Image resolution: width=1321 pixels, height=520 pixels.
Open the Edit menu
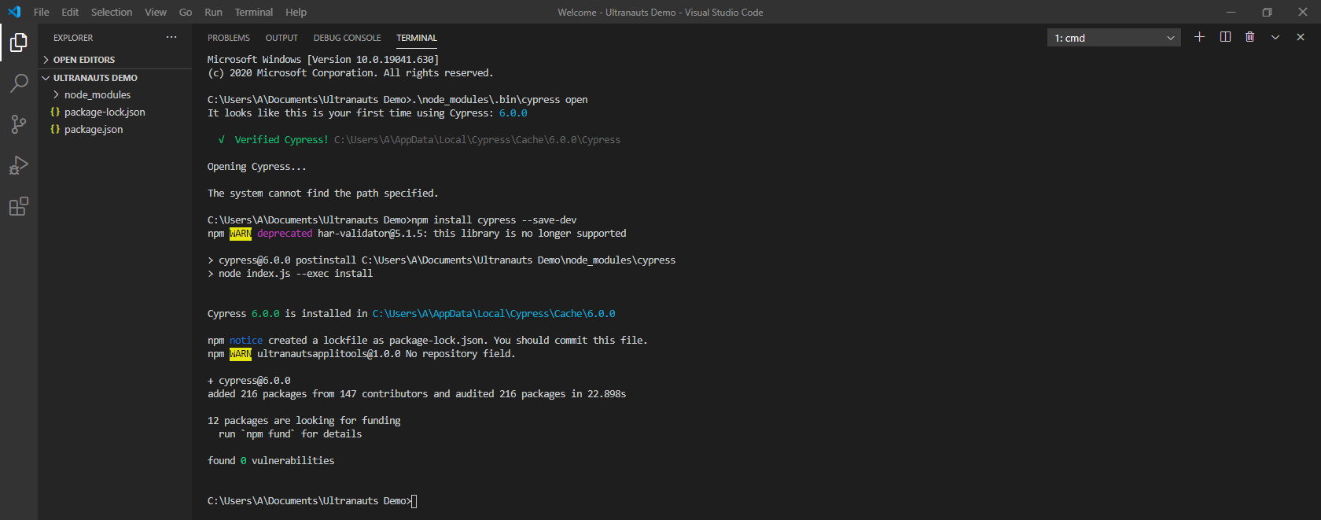click(x=70, y=12)
